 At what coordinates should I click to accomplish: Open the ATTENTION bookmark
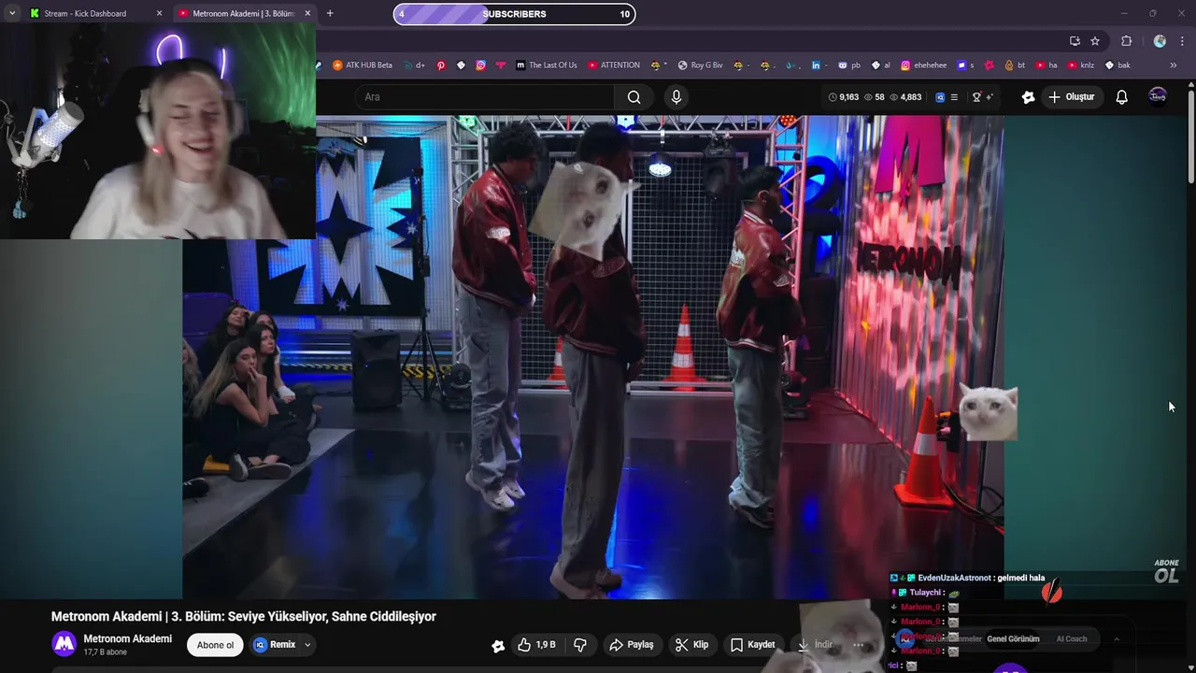tap(614, 65)
